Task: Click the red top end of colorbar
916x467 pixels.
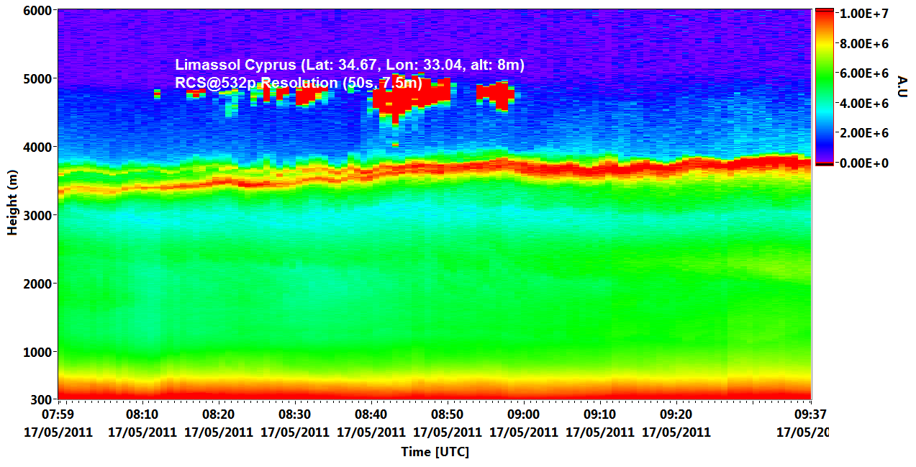Action: pos(824,14)
